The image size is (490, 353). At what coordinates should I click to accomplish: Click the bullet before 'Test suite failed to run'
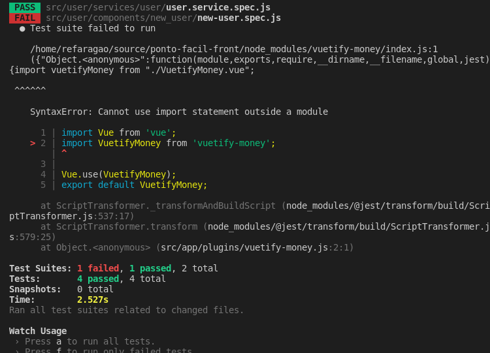[x=22, y=29]
